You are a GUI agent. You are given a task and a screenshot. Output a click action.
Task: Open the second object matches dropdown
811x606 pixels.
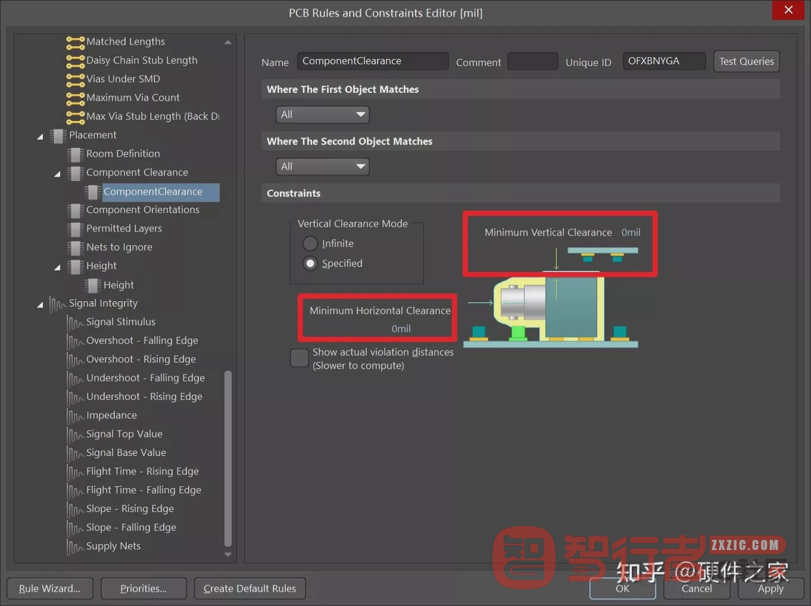pyautogui.click(x=322, y=167)
